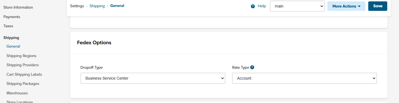Viewport: 399px width, 103px height.
Task: Open the main store selector dropdown
Action: pyautogui.click(x=297, y=6)
